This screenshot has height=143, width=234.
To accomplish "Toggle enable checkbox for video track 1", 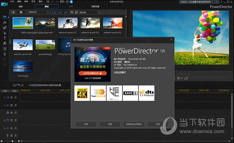I will click(12, 97).
